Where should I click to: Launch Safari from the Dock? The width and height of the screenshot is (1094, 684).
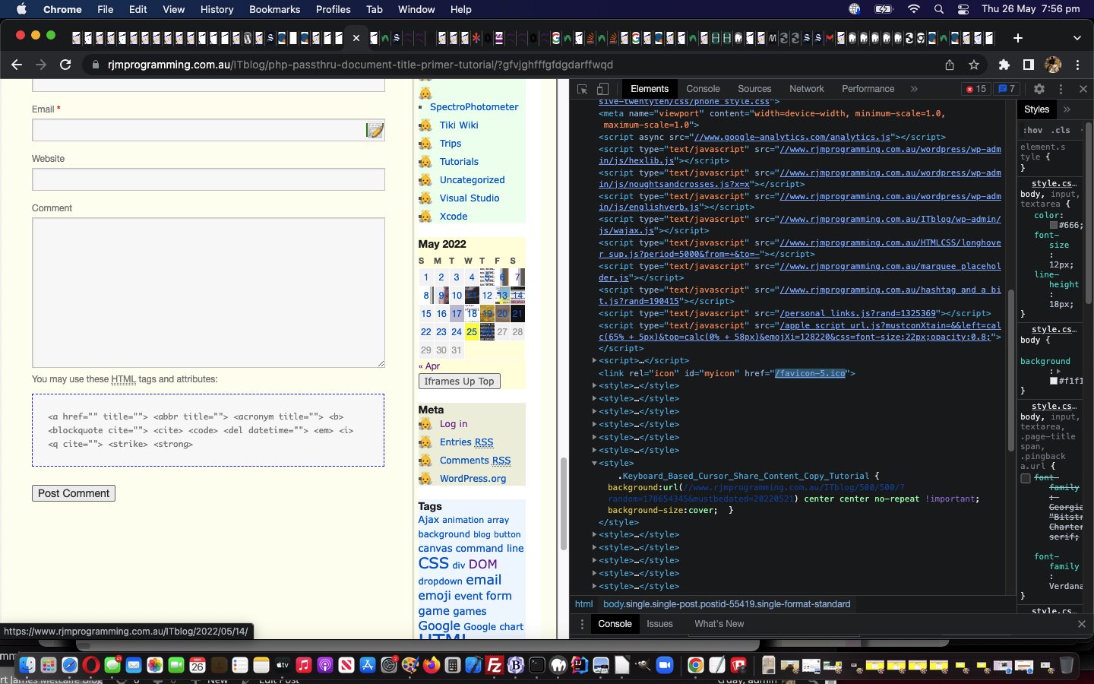point(70,666)
